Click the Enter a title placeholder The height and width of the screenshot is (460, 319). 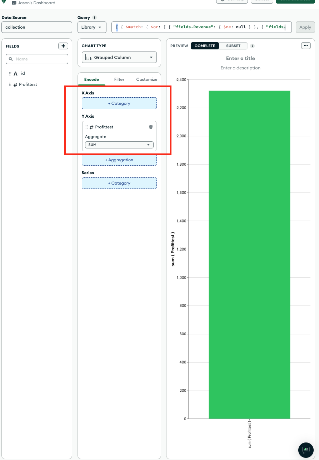click(240, 58)
